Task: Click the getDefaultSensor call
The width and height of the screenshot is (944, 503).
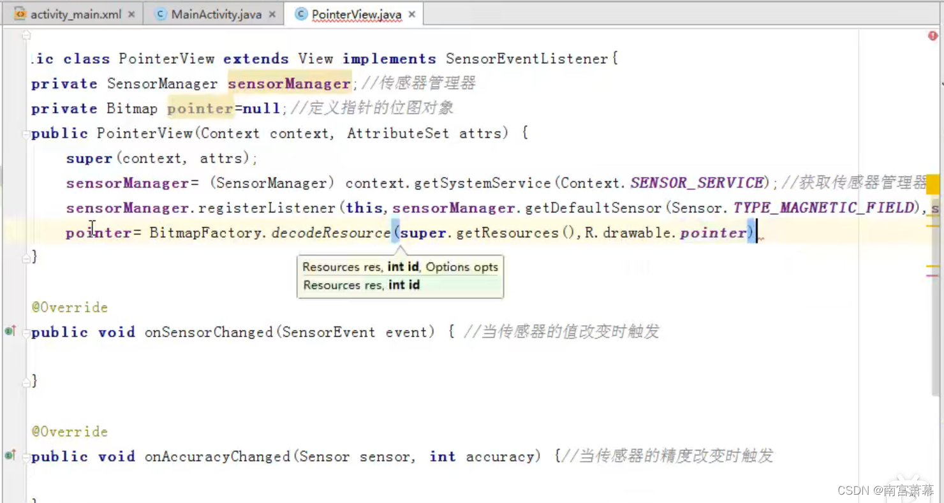Action: click(594, 208)
